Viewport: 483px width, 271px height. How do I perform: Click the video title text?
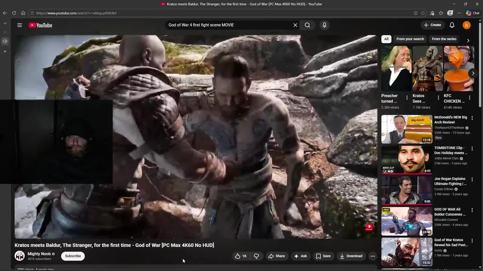click(x=114, y=245)
